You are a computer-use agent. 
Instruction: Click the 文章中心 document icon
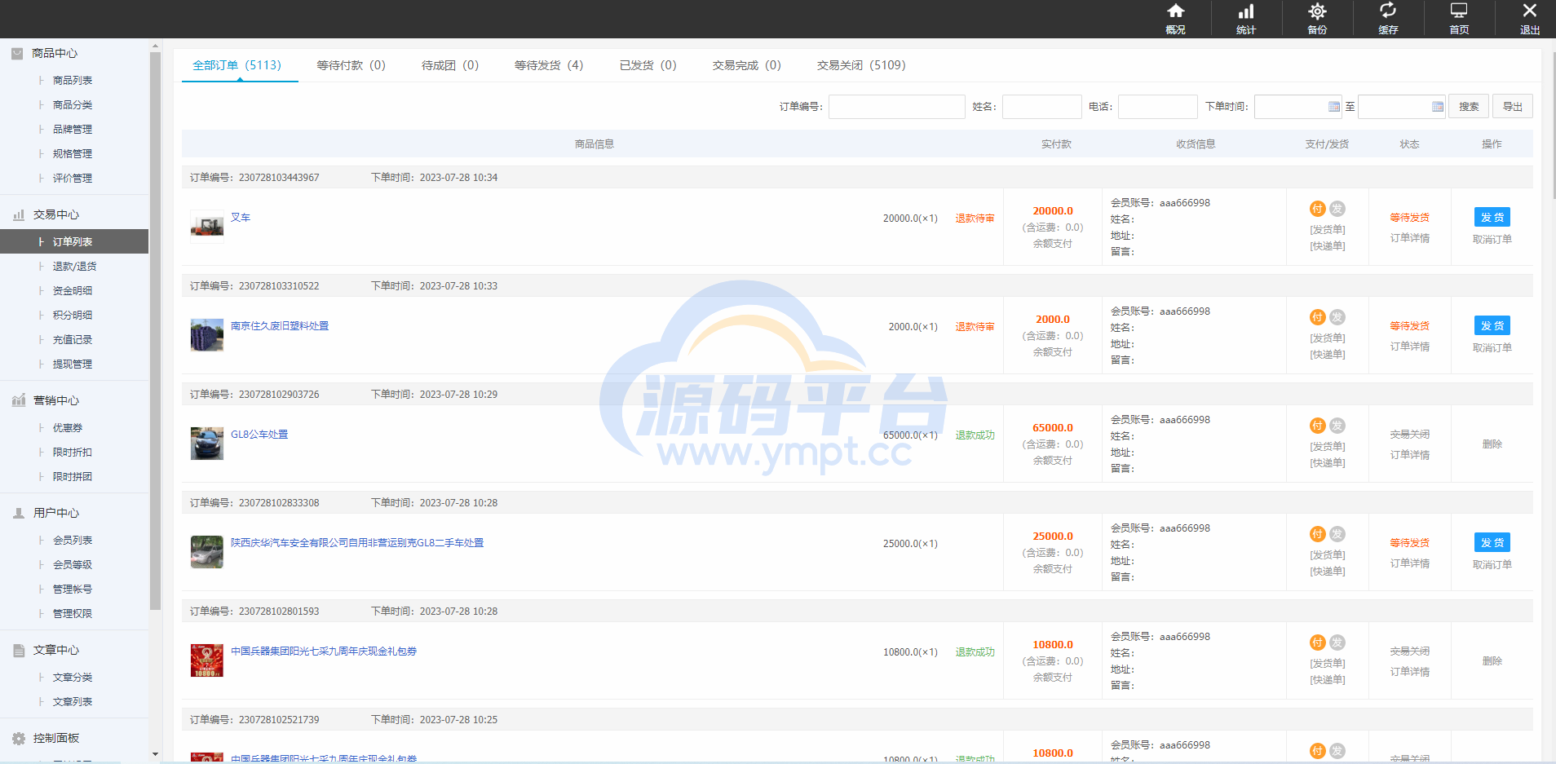click(19, 650)
